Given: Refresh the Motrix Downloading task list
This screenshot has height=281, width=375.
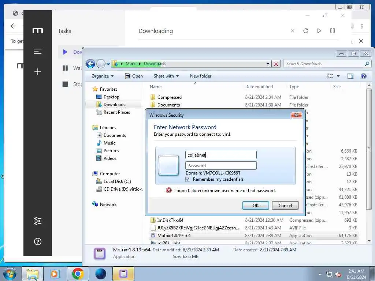Looking at the screenshot, I should [306, 31].
